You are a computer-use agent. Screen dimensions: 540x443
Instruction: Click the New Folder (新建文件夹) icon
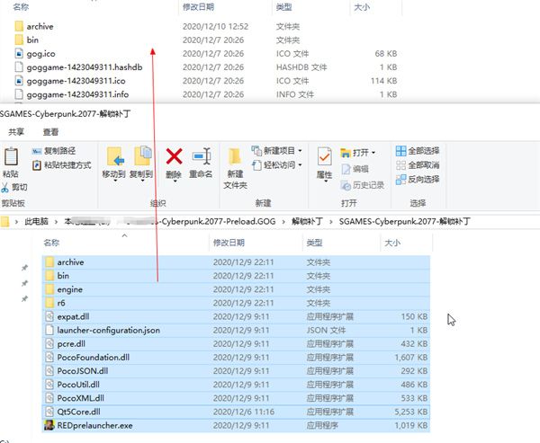[235, 166]
